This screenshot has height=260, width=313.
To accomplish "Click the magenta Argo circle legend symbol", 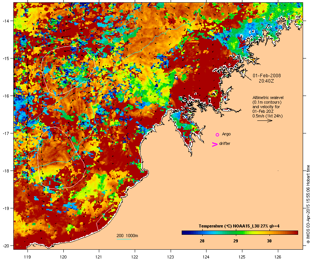I will (x=218, y=135).
